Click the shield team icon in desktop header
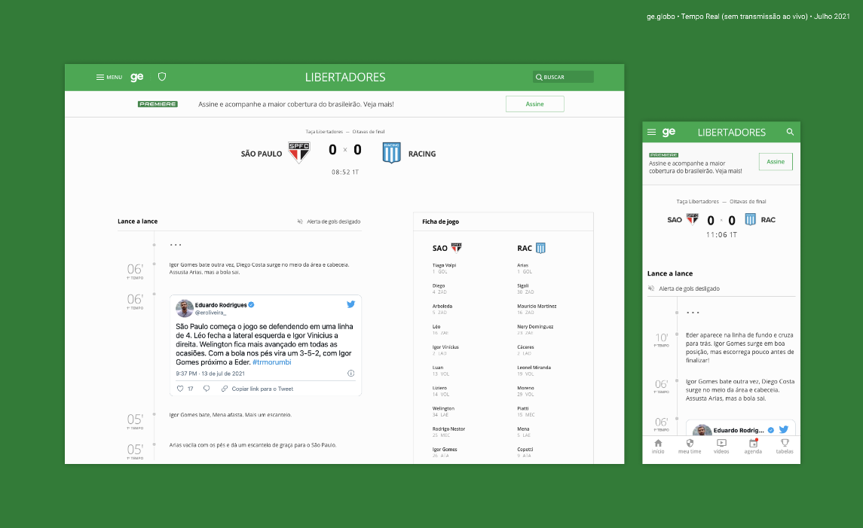The width and height of the screenshot is (863, 528). click(162, 77)
